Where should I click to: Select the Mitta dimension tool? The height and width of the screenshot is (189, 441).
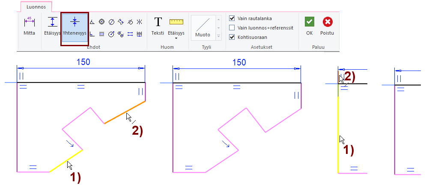coord(29,27)
